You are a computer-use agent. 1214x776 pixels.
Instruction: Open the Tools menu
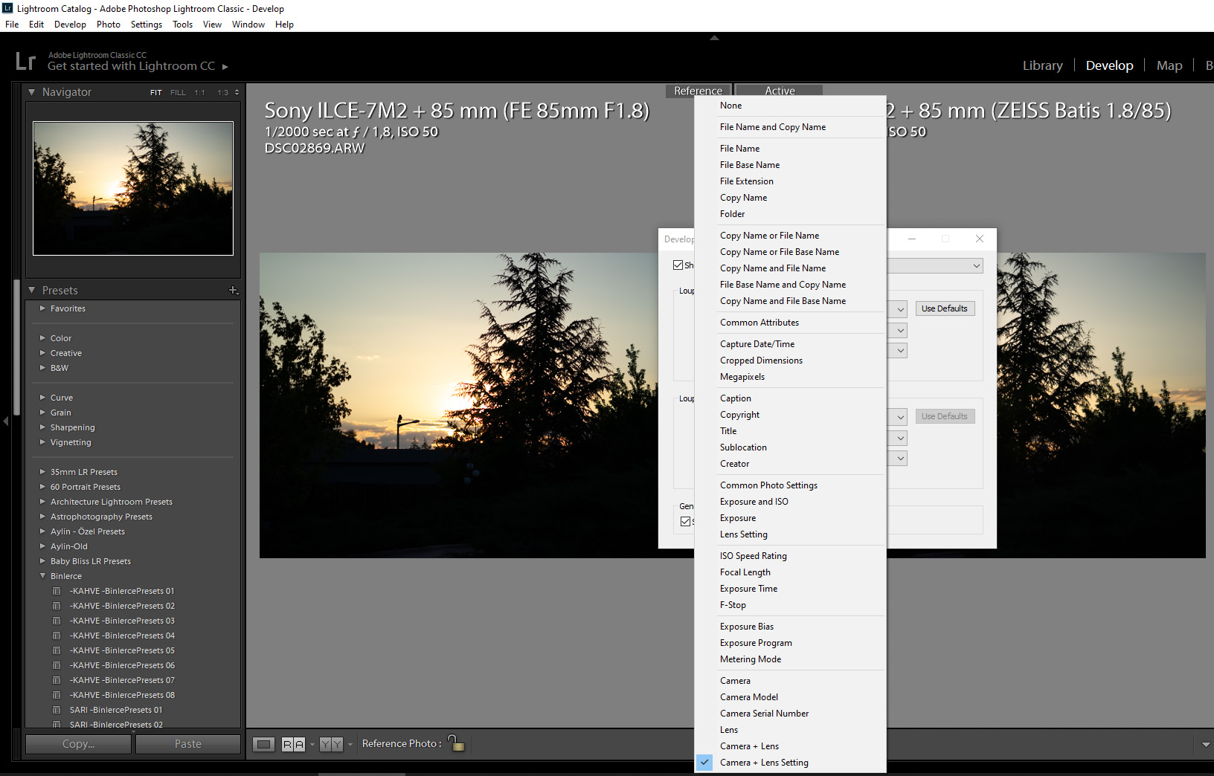coord(182,25)
